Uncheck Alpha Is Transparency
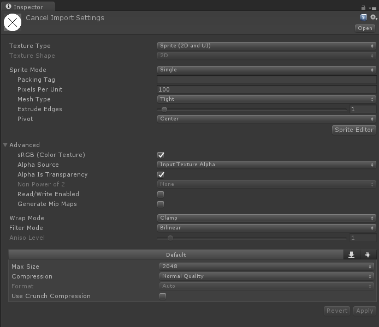This screenshot has width=379, height=327. coord(161,174)
